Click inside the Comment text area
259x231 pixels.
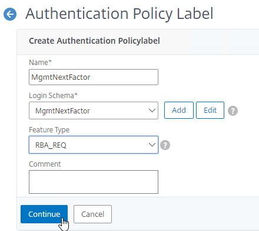click(94, 182)
